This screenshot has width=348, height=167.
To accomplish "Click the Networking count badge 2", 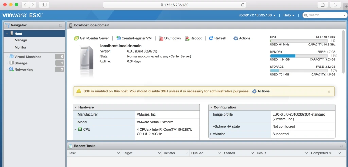I will pyautogui.click(x=60, y=69).
